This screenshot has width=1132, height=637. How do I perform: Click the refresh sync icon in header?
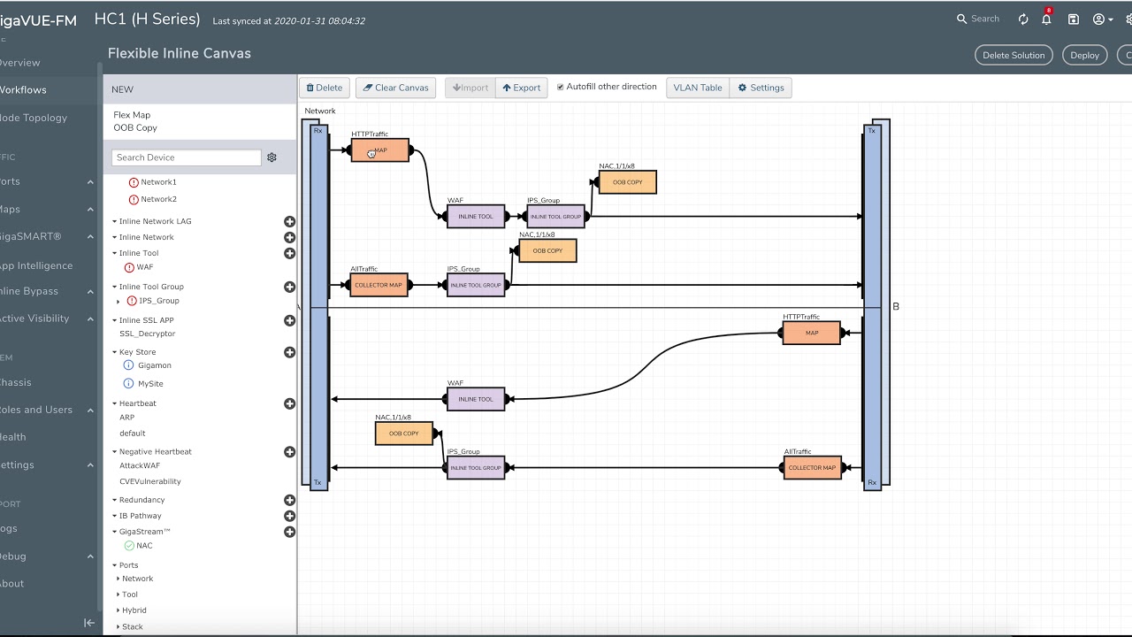click(x=1023, y=19)
